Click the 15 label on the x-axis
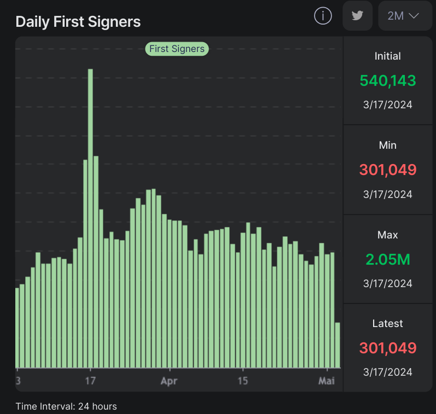Image resolution: width=436 pixels, height=414 pixels. (243, 381)
